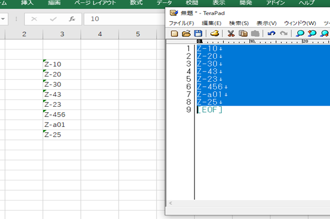Open TeraPad's ファイル(F) menu
The width and height of the screenshot is (330, 219).
pyautogui.click(x=182, y=23)
